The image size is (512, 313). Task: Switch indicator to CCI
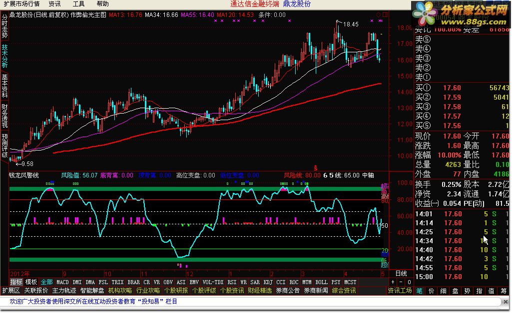[281, 282]
